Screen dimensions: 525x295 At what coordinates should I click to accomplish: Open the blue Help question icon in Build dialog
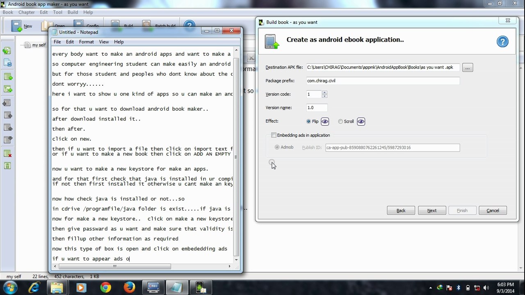pos(502,41)
